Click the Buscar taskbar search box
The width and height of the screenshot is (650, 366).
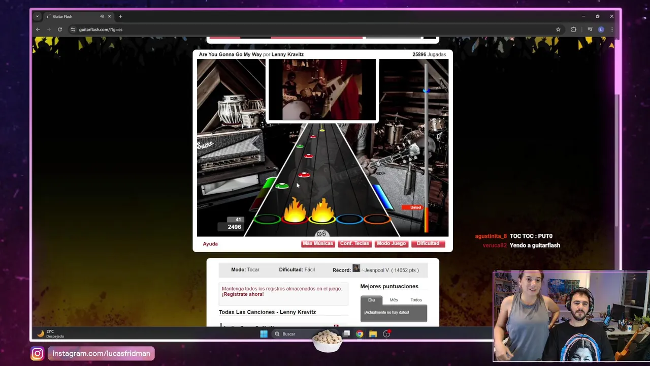point(305,334)
